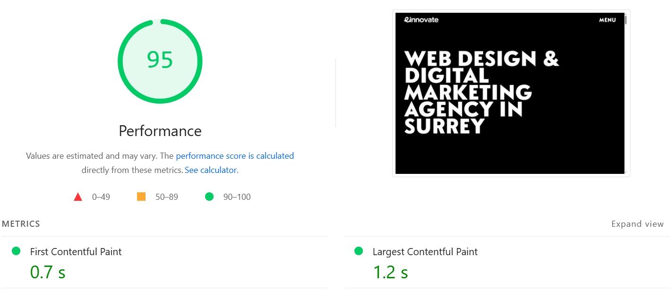This screenshot has width=671, height=292.
Task: Click the green dot beside Largest Contentful Paint
Action: click(x=359, y=251)
